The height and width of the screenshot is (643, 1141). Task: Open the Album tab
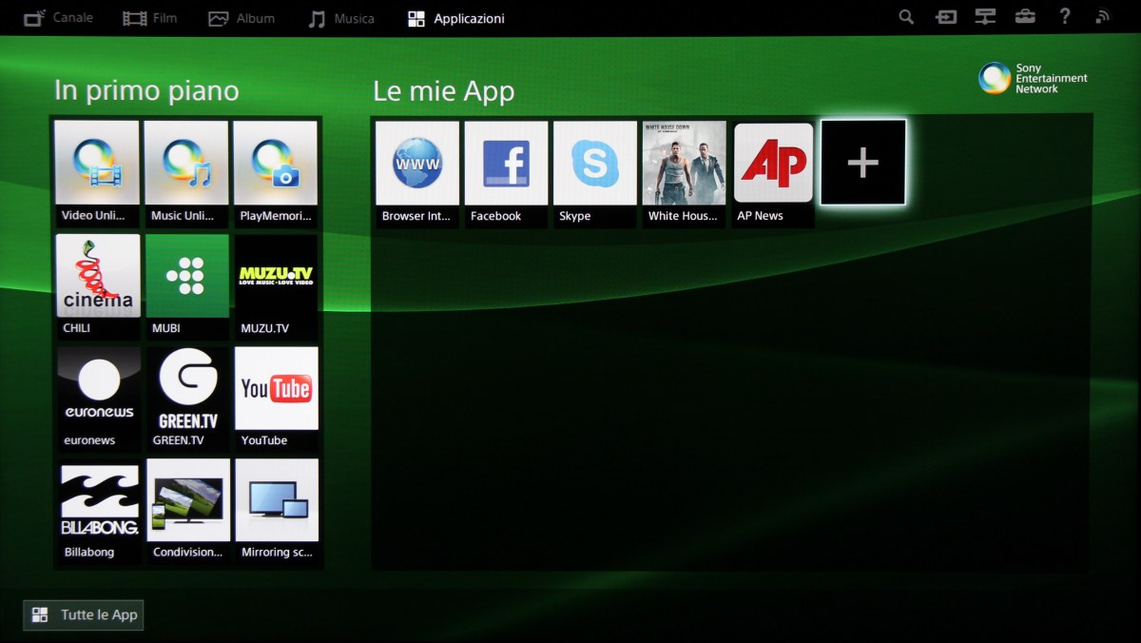[242, 18]
